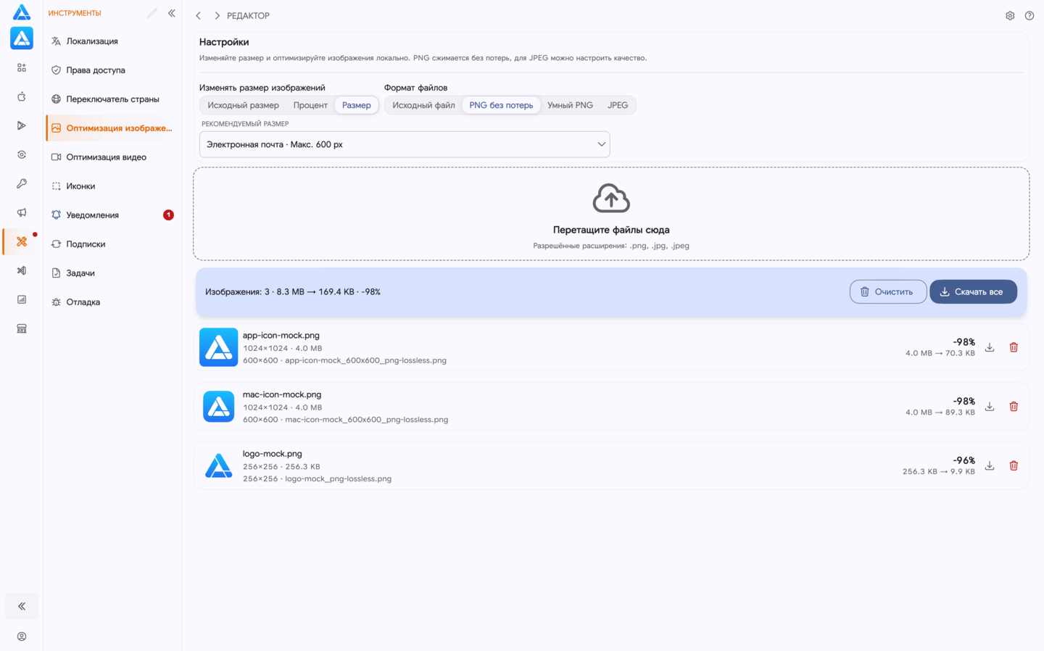Click the icon below the tools icon in left rail
The height and width of the screenshot is (651, 1044).
22,270
